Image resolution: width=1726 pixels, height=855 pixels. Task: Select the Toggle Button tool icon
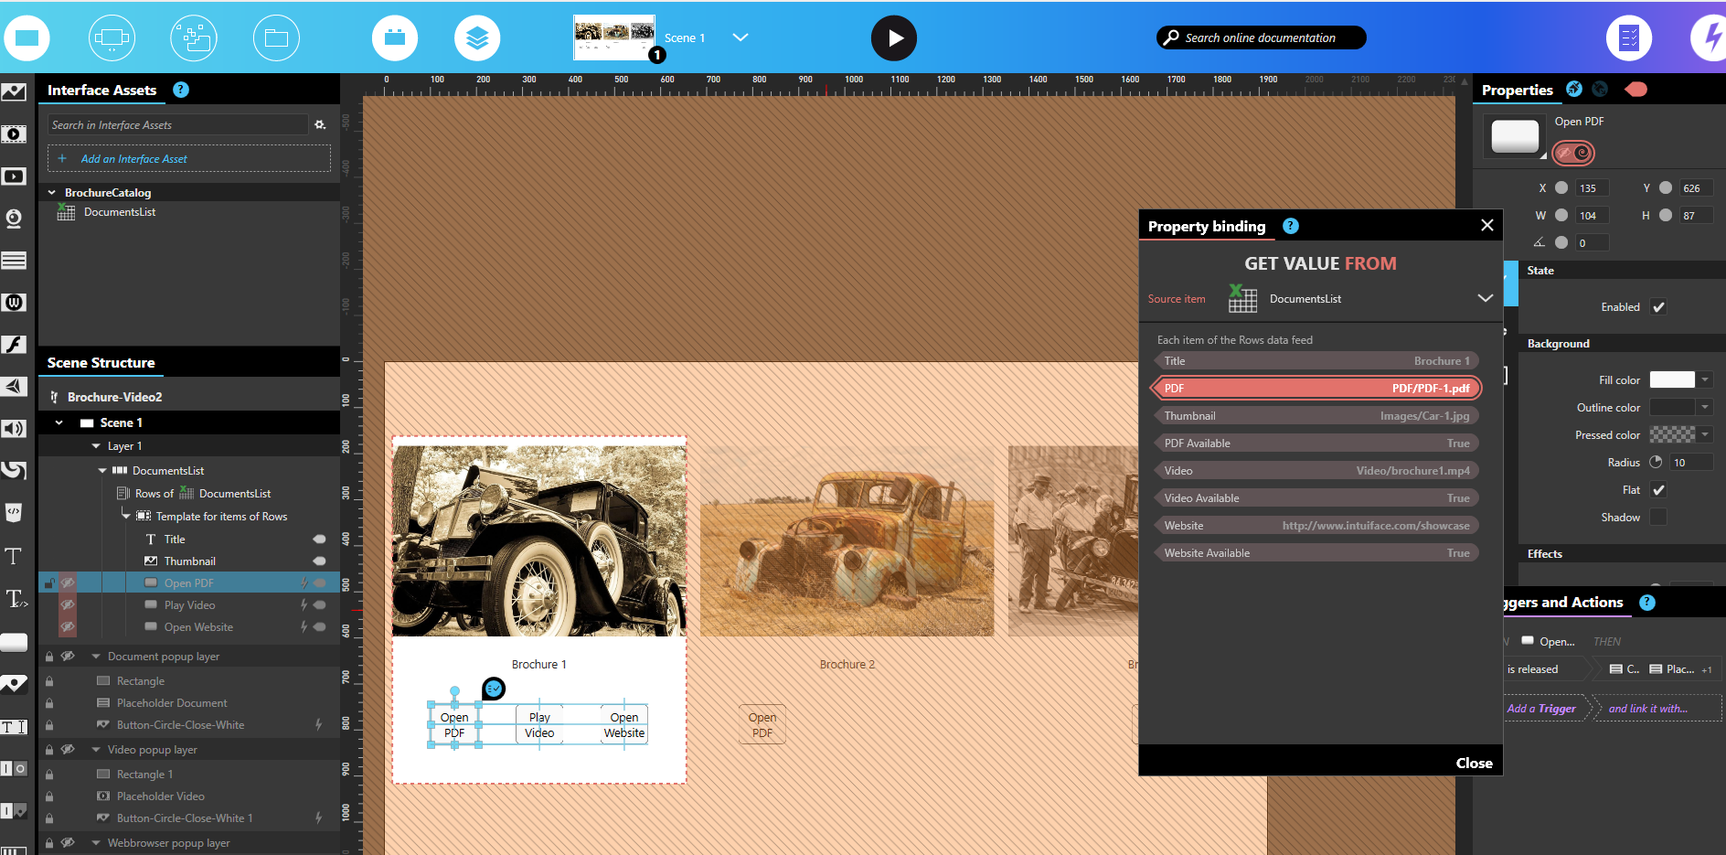[14, 769]
